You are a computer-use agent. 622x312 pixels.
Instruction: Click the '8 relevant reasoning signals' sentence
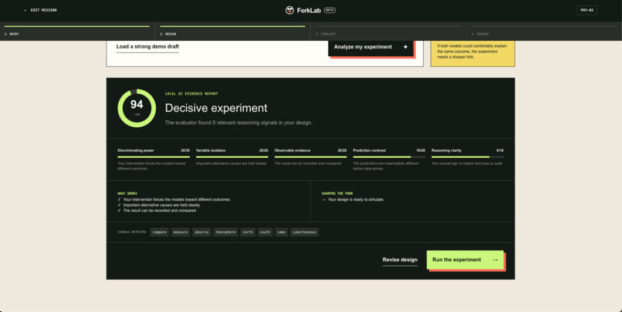coord(238,123)
